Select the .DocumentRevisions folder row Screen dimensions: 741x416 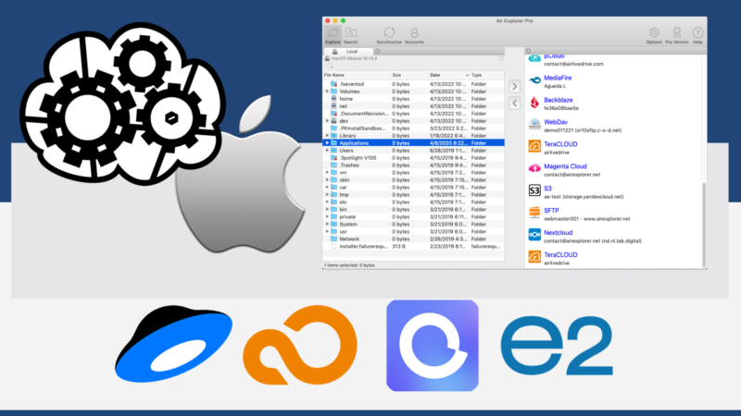[413, 114]
